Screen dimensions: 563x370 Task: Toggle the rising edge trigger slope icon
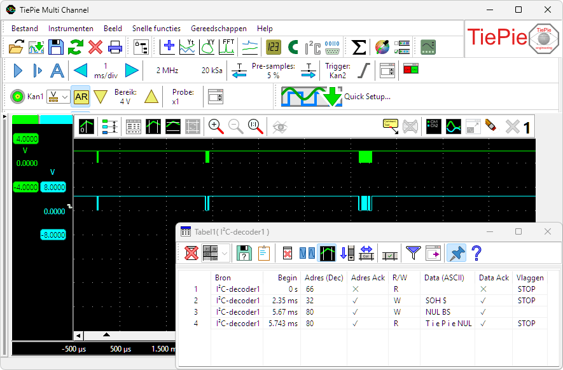tap(364, 71)
